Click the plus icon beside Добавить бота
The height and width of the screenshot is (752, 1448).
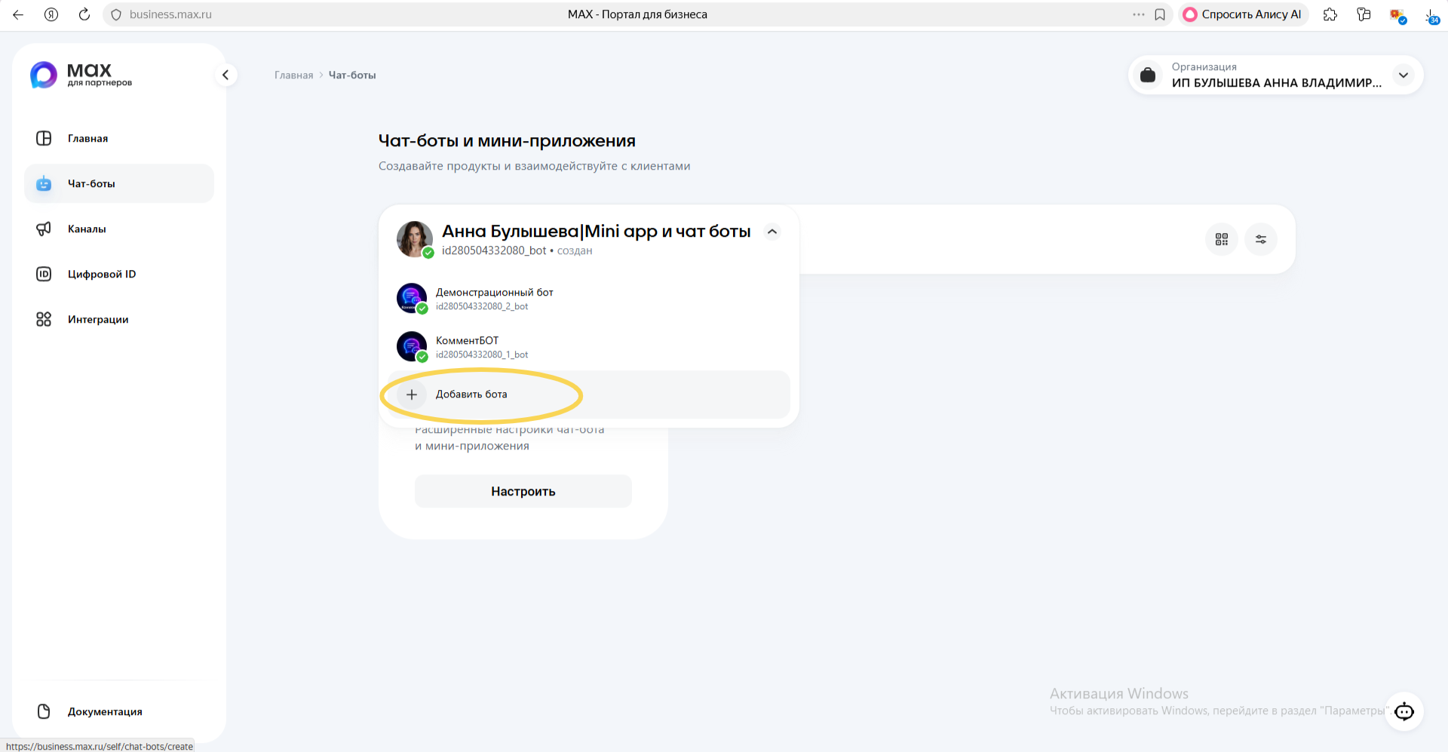412,394
